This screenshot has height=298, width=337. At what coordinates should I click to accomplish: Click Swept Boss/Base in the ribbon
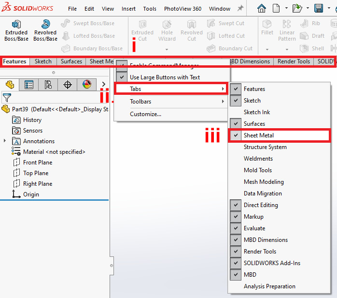click(x=88, y=23)
